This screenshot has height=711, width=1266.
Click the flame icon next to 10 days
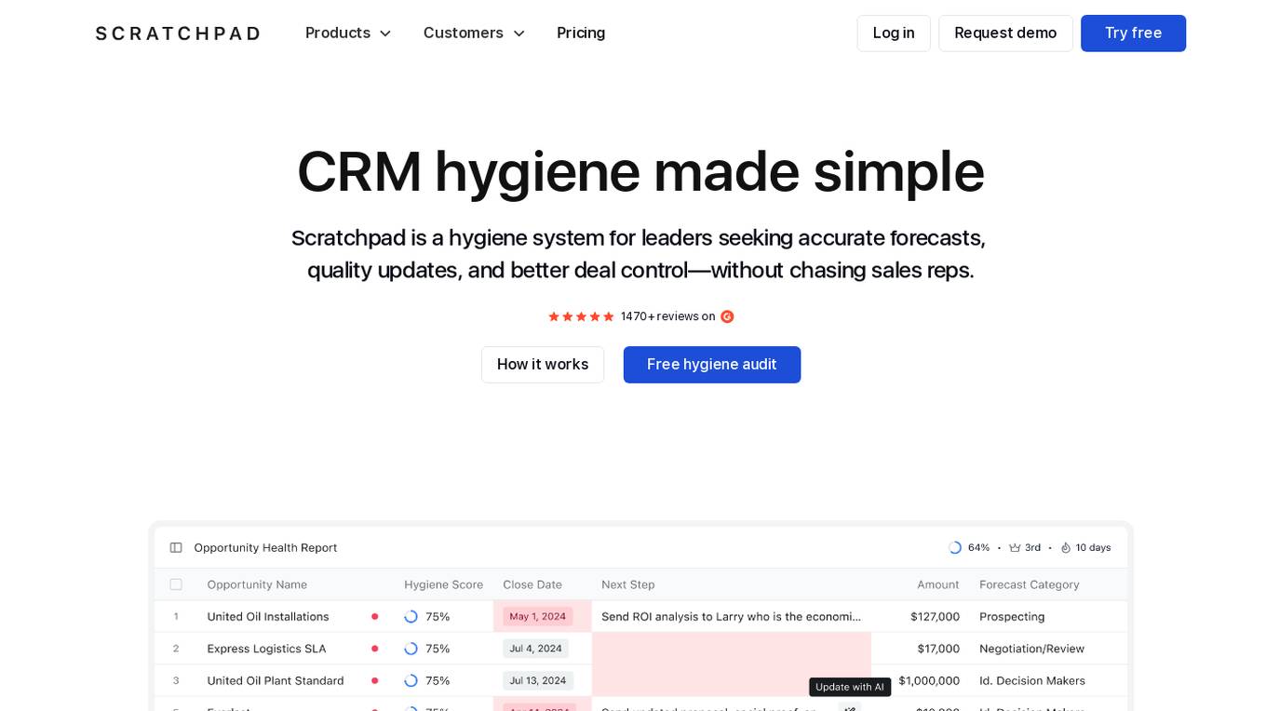coord(1066,547)
